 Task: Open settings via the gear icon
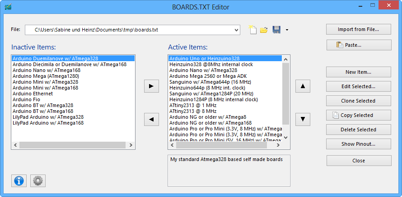[x=38, y=181]
